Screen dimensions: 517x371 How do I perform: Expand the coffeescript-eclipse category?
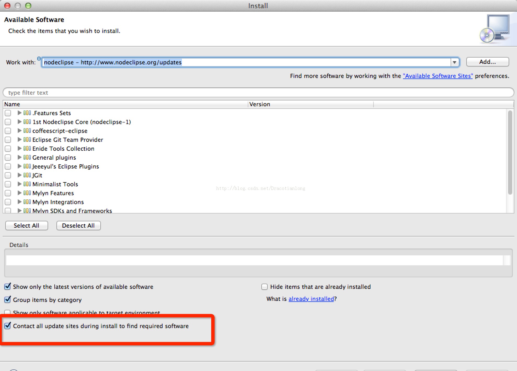tap(19, 131)
